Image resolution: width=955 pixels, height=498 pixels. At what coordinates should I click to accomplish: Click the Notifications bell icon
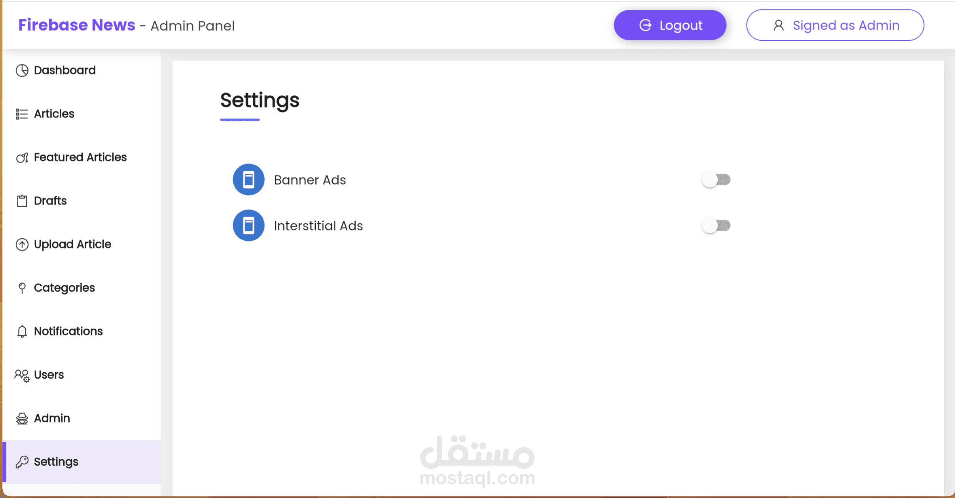pyautogui.click(x=22, y=331)
